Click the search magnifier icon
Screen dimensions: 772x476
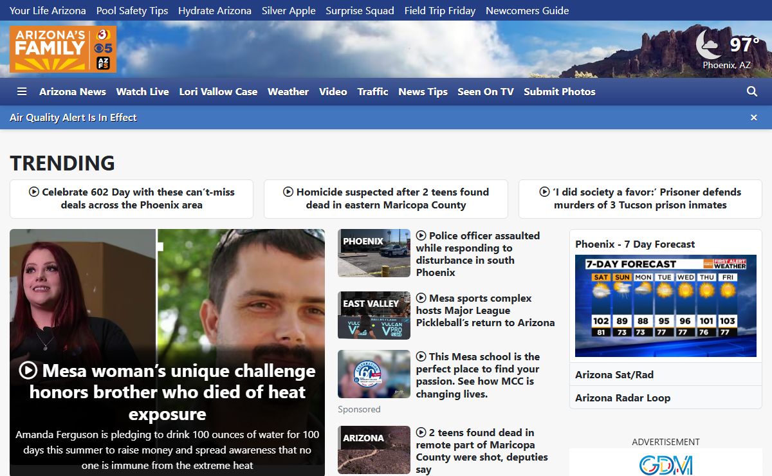[x=752, y=92]
